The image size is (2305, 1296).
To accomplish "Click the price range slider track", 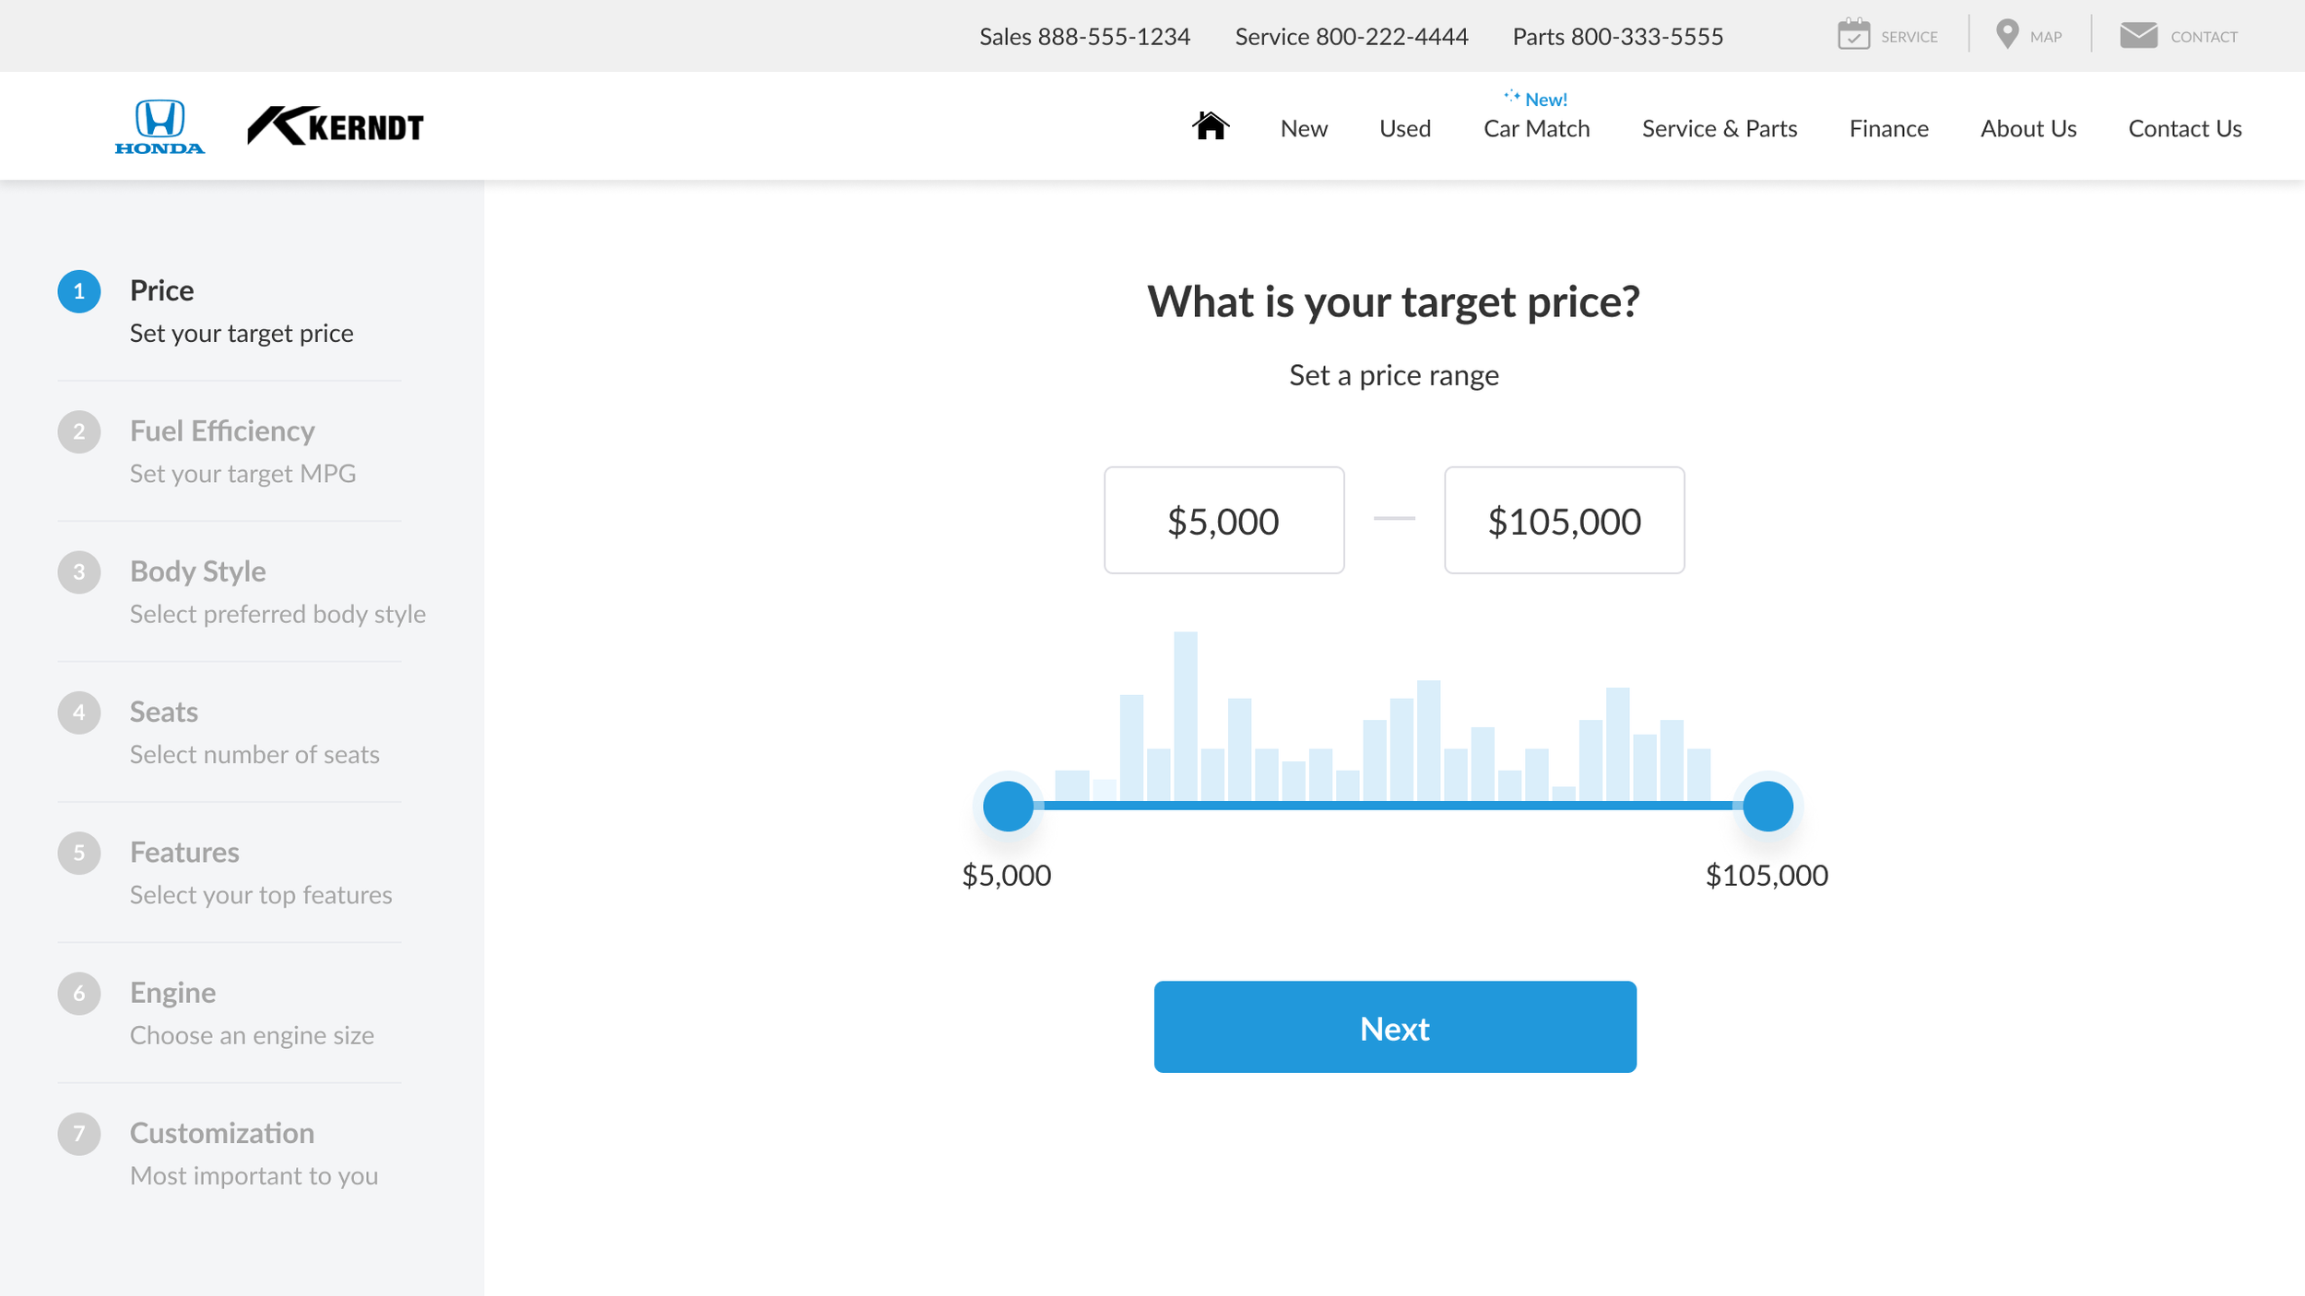I will 1388,806.
